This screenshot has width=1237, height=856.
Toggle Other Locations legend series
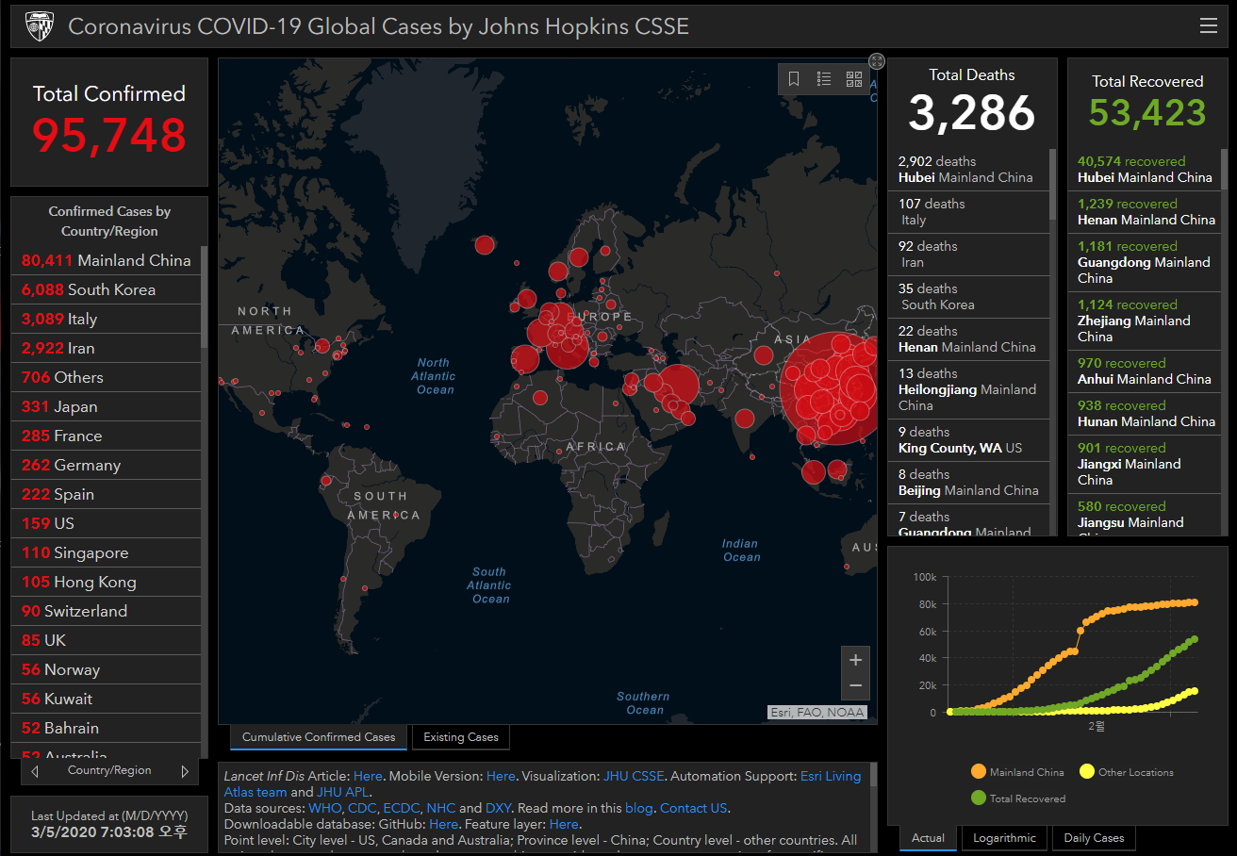1126,772
